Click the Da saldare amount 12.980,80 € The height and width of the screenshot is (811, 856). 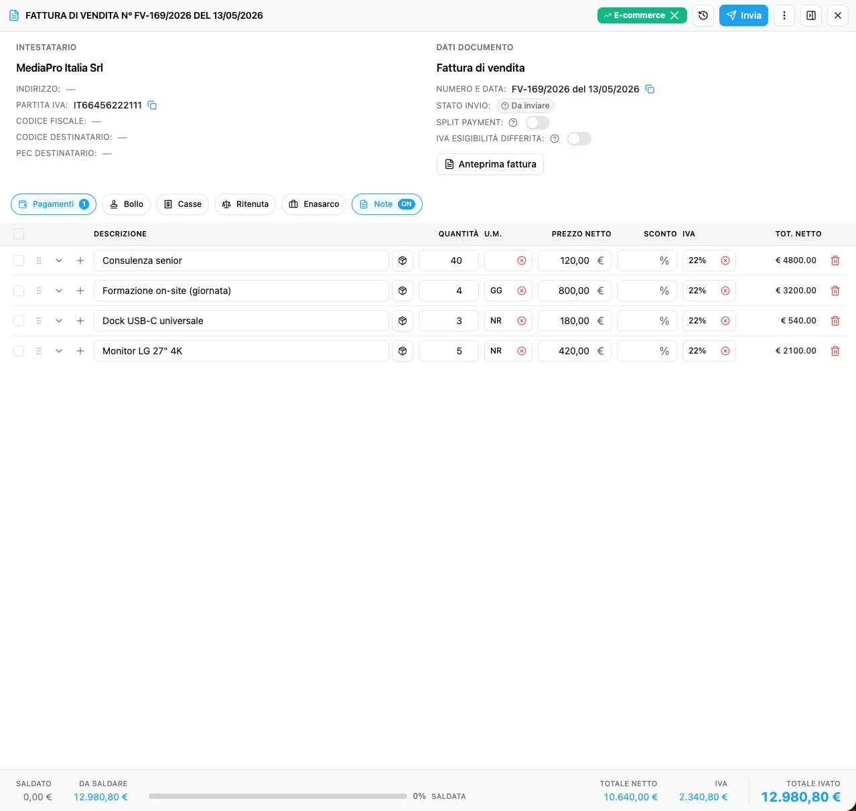point(100,797)
